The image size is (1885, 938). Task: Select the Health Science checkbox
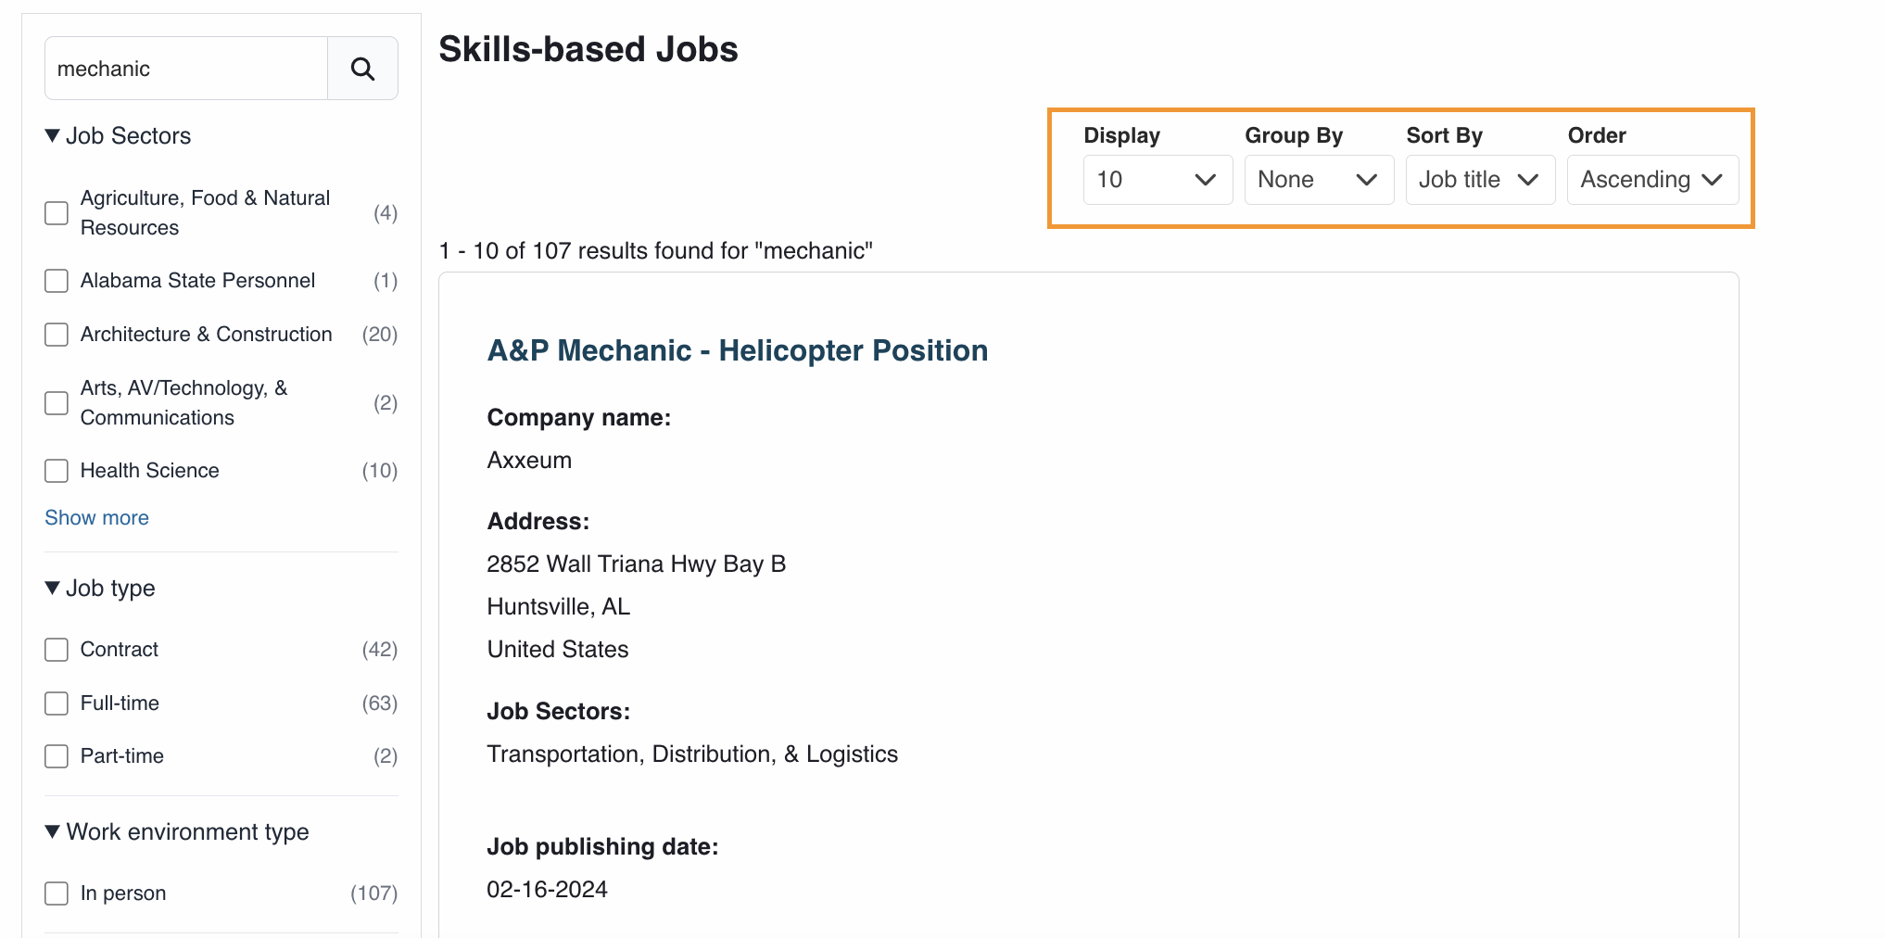click(57, 471)
